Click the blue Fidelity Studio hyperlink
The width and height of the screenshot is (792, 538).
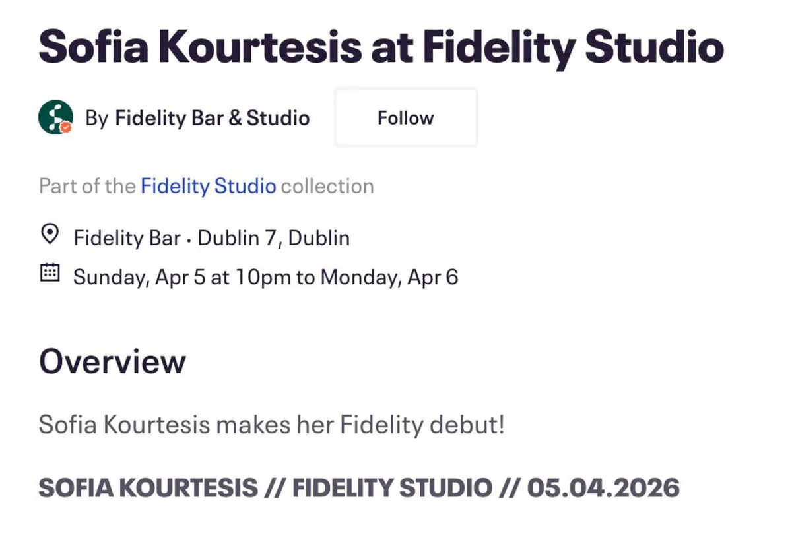coord(208,186)
